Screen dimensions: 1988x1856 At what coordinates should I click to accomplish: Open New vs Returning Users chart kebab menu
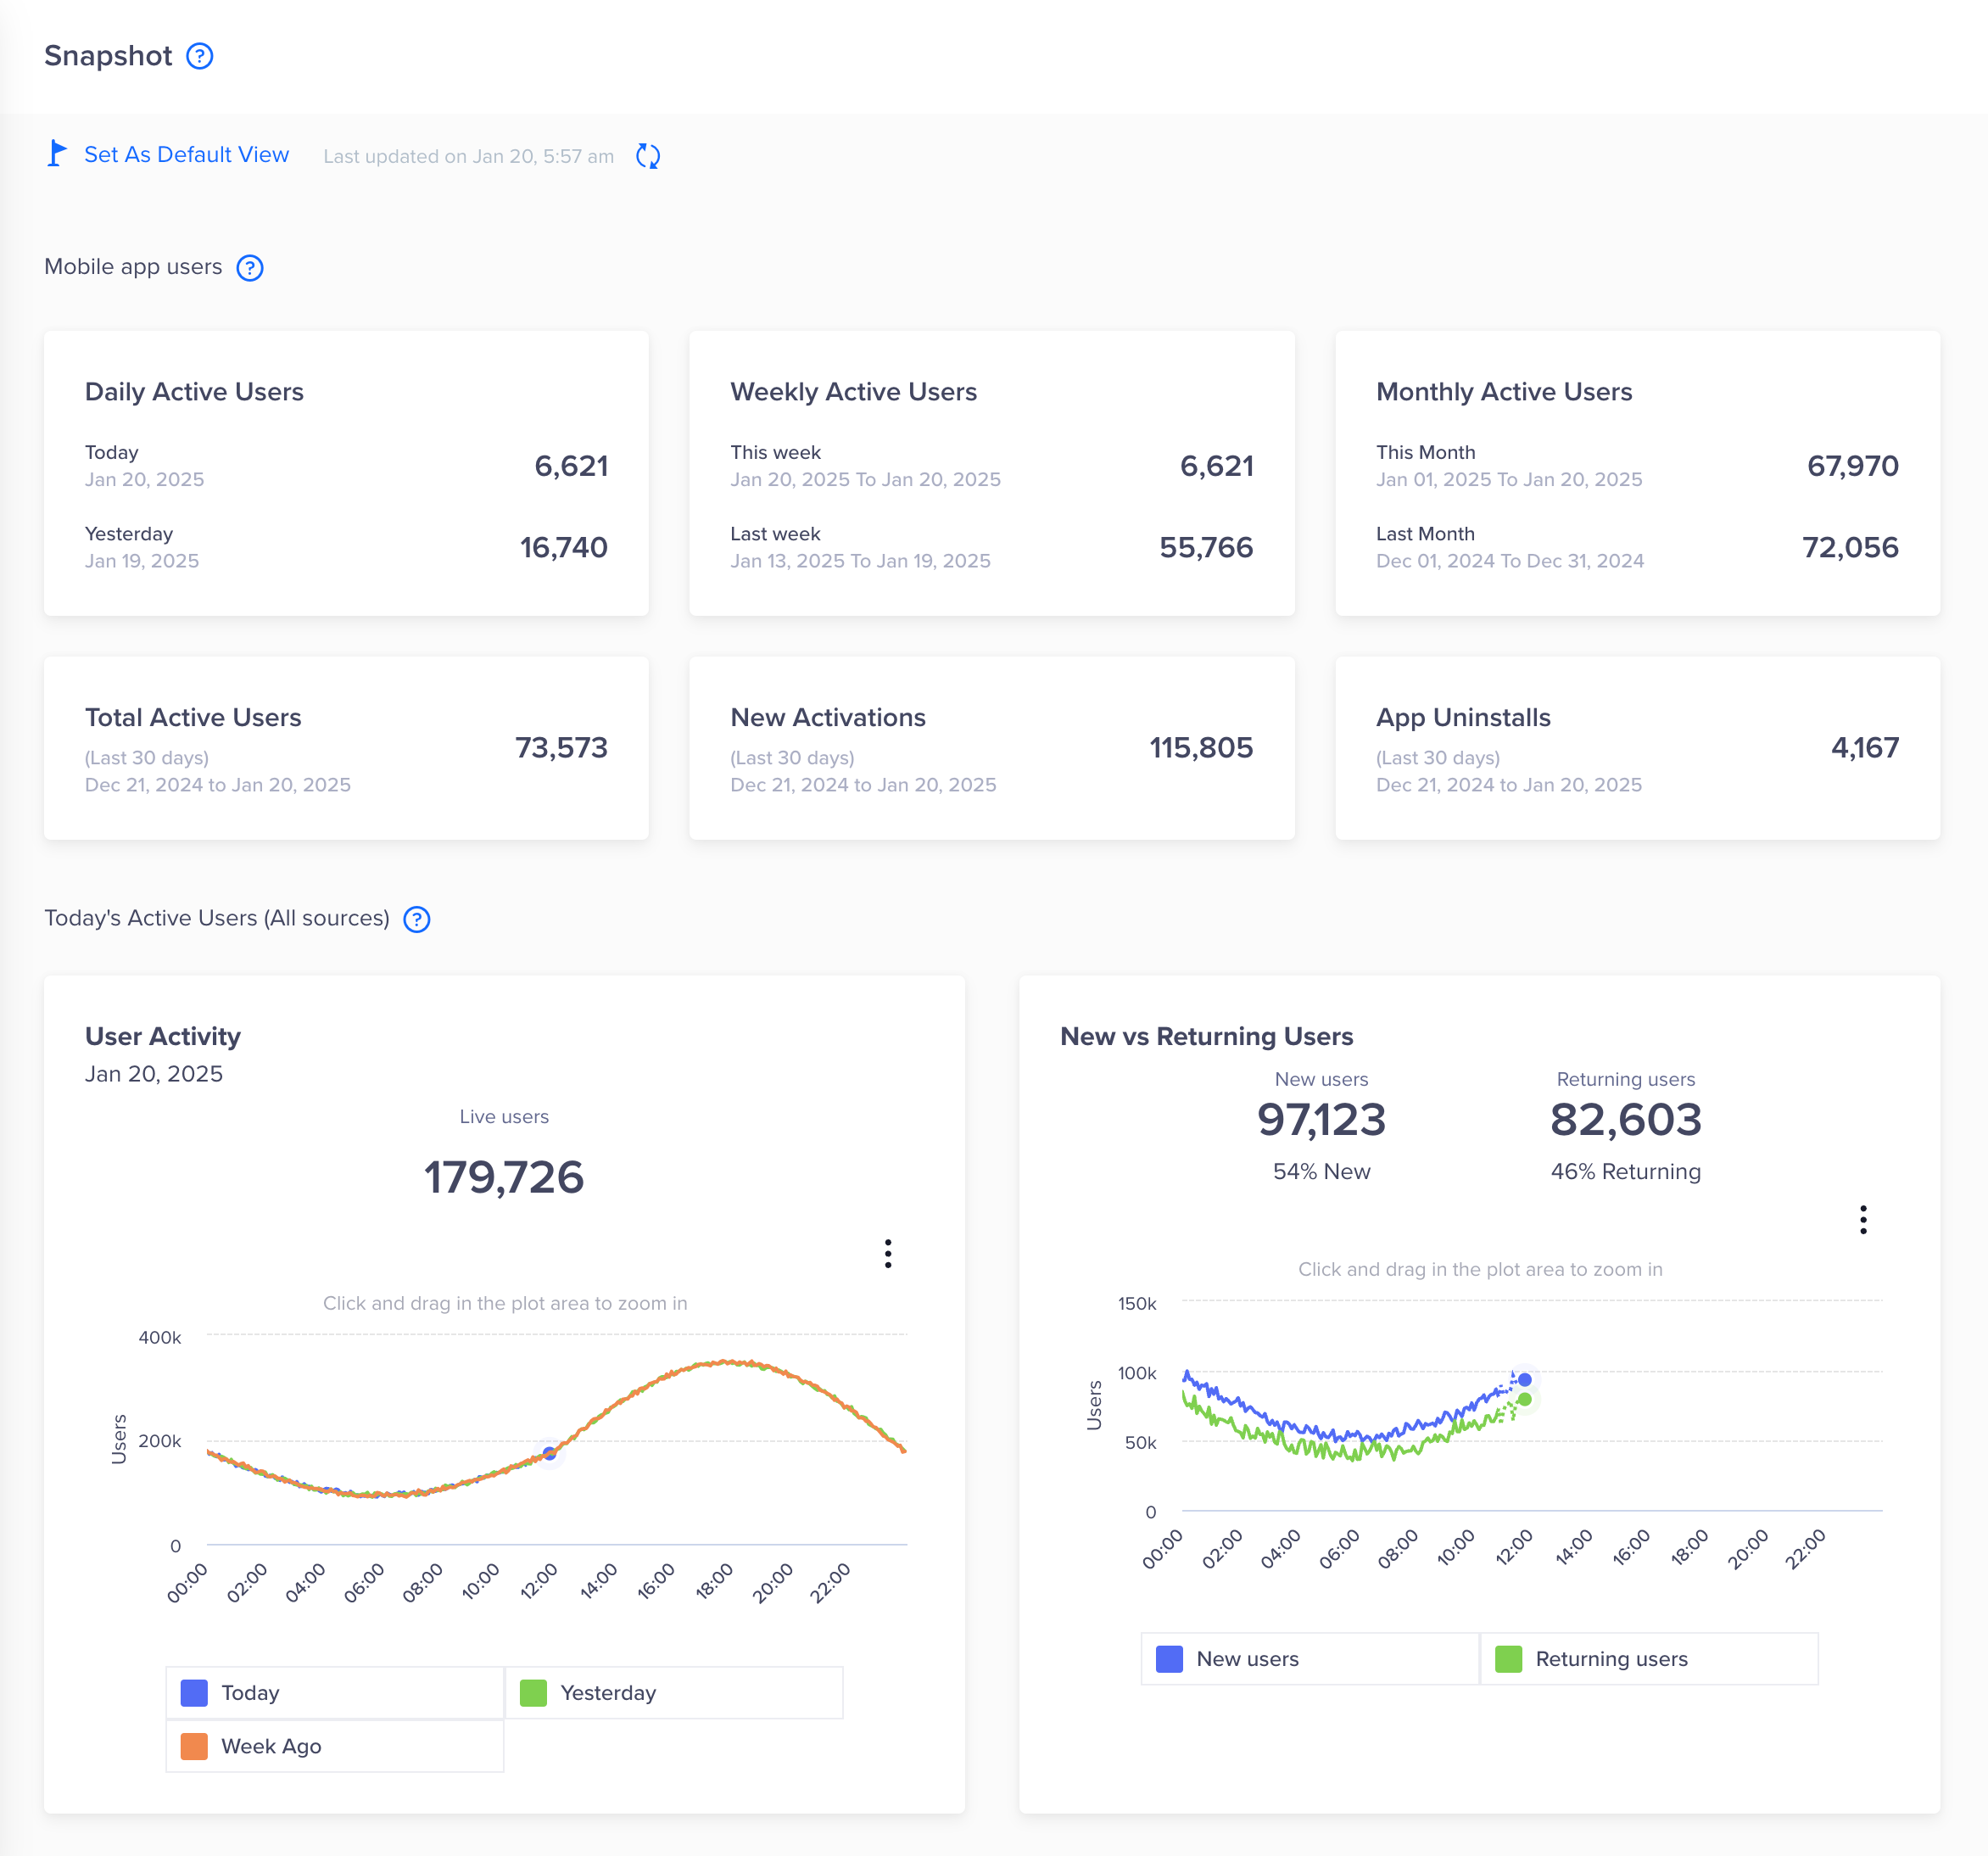(1863, 1219)
